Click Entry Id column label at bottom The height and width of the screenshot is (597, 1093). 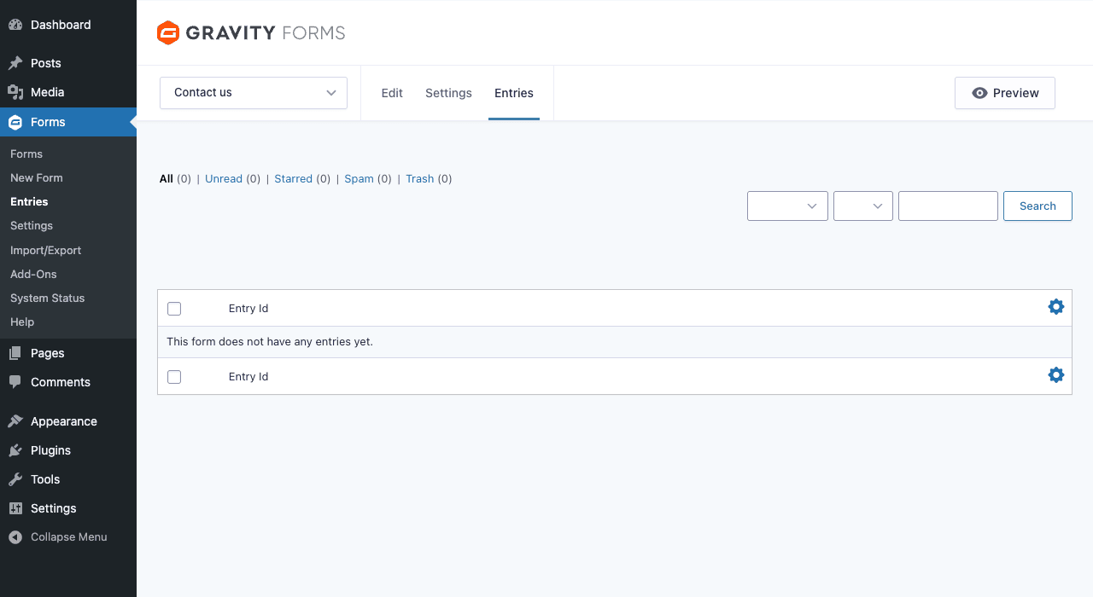248,377
